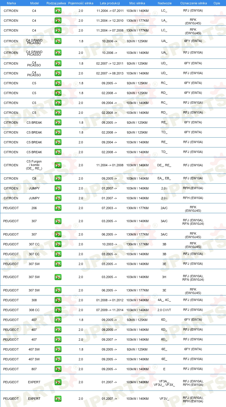
Task: Click fuel icon for Peugeot 407 SW 1.8
Action: coord(58,349)
